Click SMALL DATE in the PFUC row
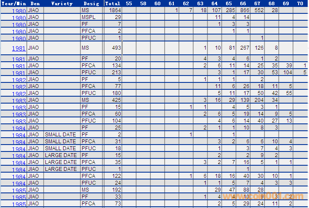Screen dimensions: 309x208 (61, 148)
